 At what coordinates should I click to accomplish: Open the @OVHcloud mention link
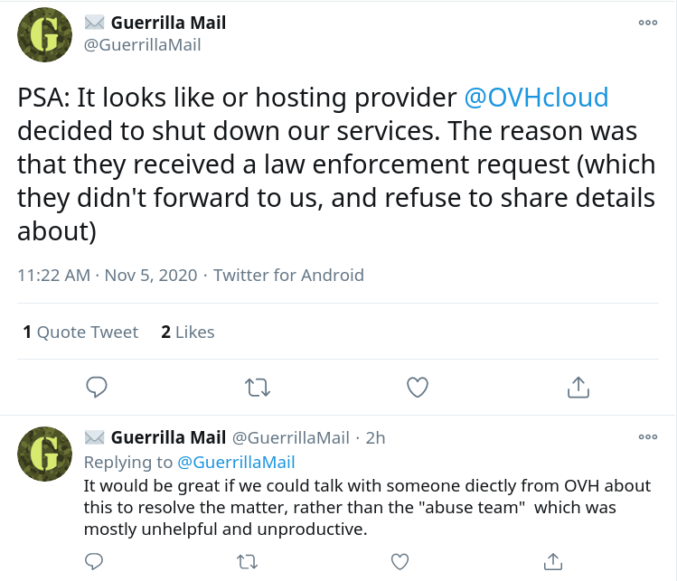coord(536,97)
